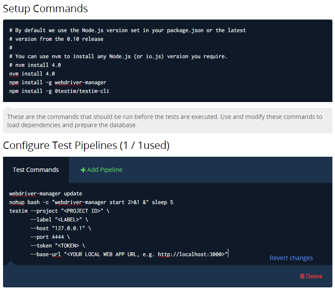This screenshot has height=290, width=335.
Task: Click the Setup Commands heading
Action: click(46, 8)
